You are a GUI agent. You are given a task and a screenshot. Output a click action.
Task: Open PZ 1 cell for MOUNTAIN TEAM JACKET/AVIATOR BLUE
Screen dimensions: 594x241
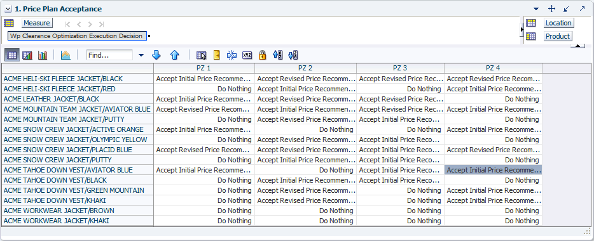point(204,109)
